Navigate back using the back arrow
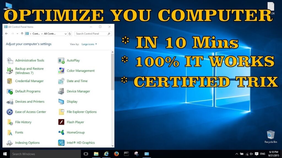282x158 pixels. click(6, 33)
